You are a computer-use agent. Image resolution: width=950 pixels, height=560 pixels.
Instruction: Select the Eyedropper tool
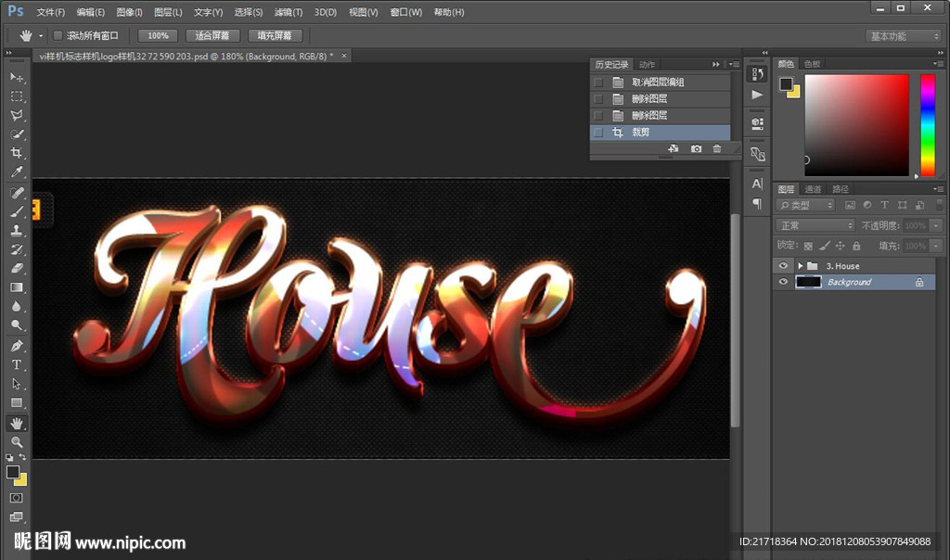[17, 172]
